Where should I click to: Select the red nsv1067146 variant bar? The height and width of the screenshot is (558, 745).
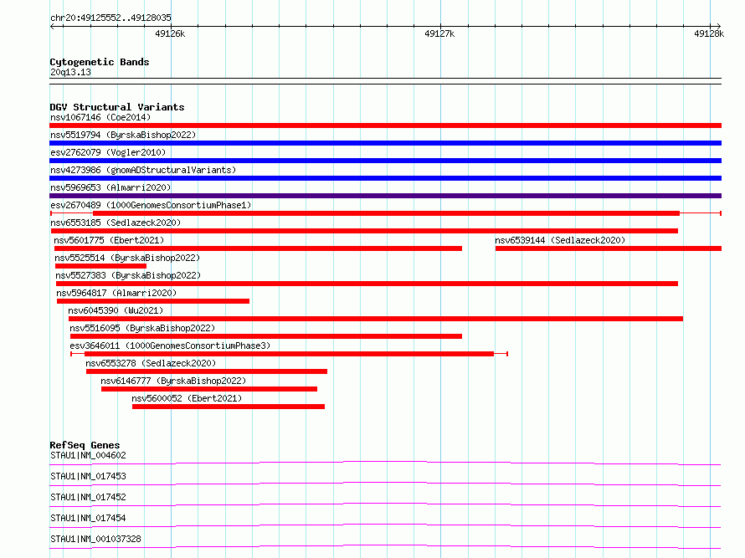[385, 125]
